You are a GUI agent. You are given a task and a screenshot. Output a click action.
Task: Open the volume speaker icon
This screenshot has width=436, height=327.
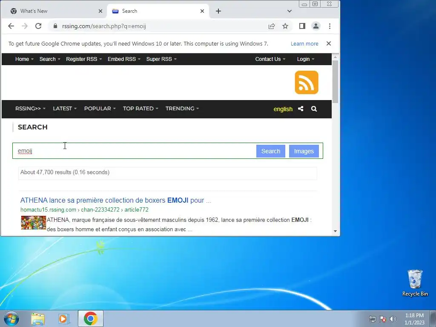[393, 319]
